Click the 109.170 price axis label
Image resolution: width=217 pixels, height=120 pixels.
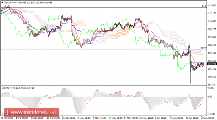coord(212,29)
